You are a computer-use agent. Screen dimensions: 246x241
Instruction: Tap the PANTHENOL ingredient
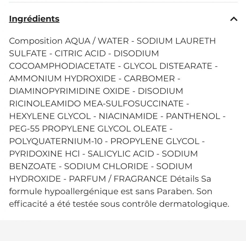coord(193,116)
